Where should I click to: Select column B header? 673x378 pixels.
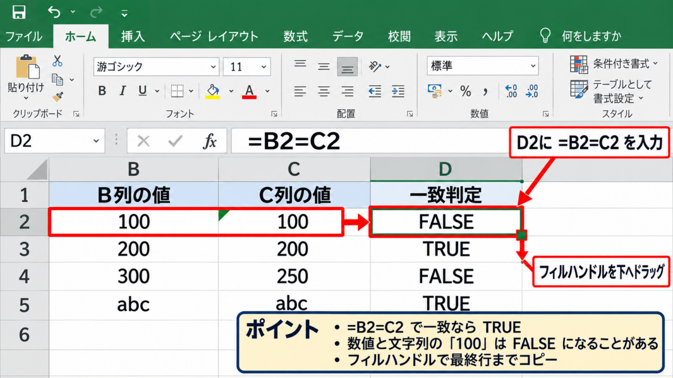pos(134,169)
